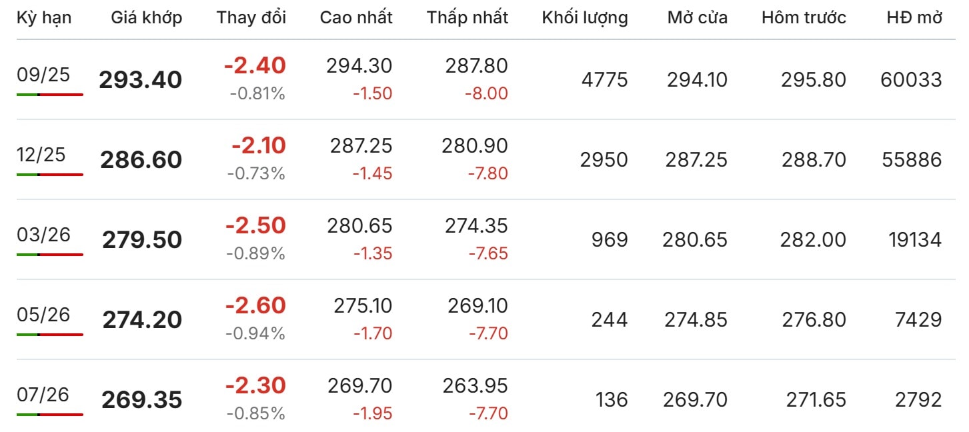The height and width of the screenshot is (432, 969).
Task: Select the 03/26 contract term
Action: click(x=43, y=235)
